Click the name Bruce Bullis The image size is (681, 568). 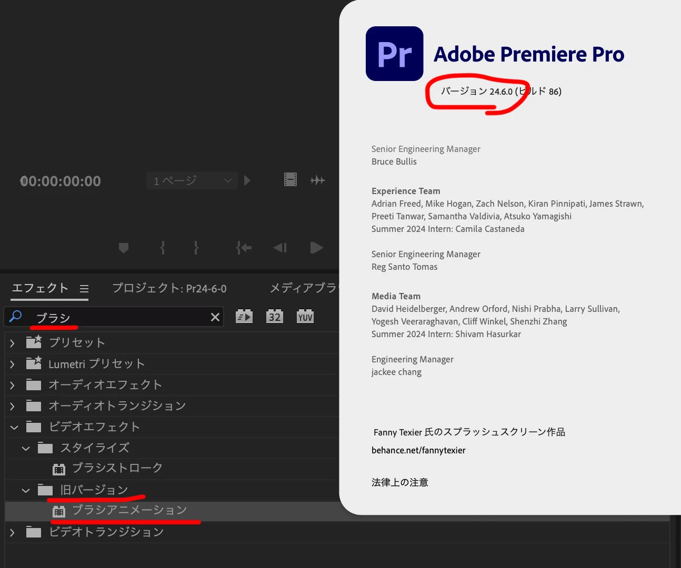tap(394, 161)
